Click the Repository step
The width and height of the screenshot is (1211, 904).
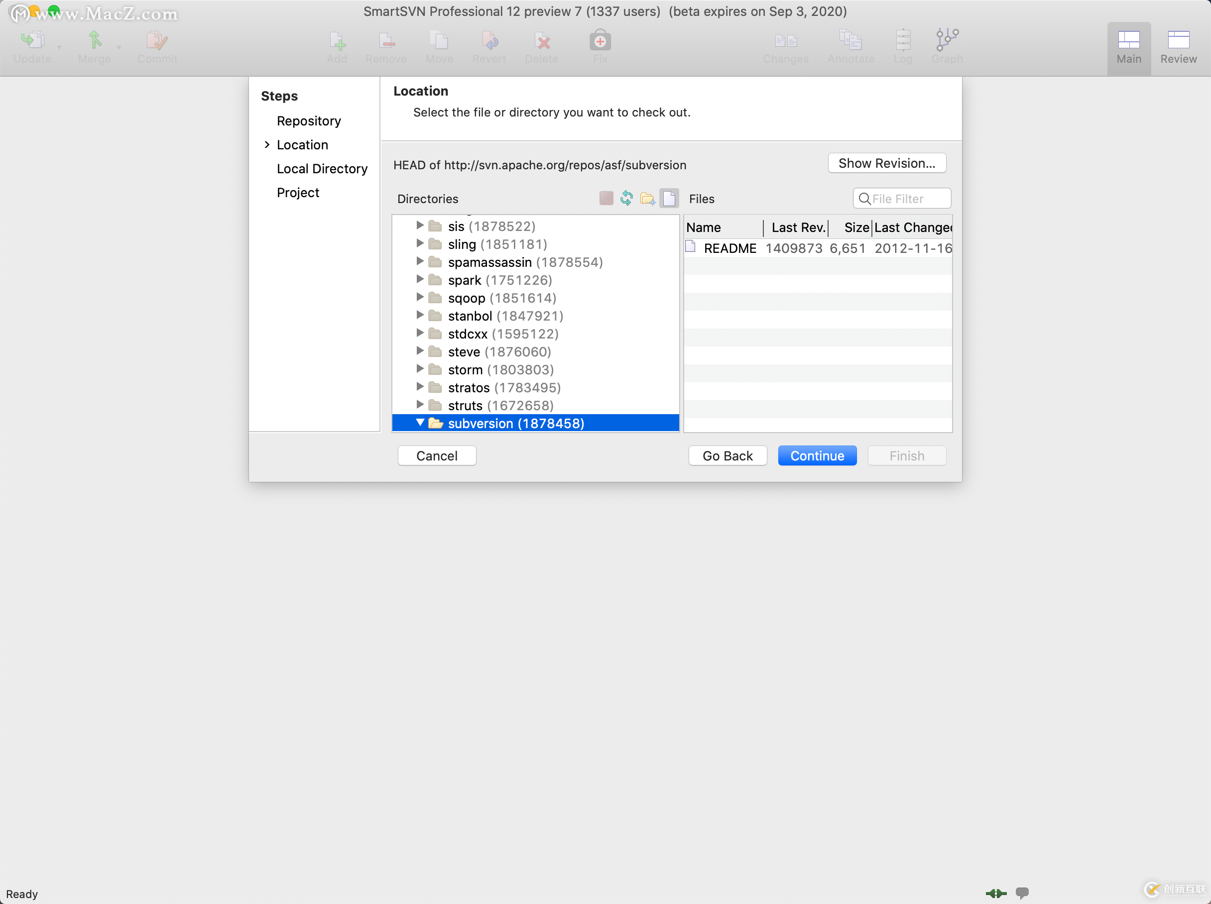pyautogui.click(x=309, y=121)
